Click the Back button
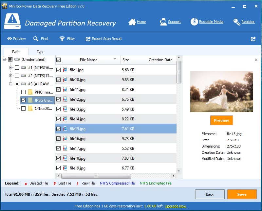Screen dimensions: 262x211 click(x=210, y=194)
